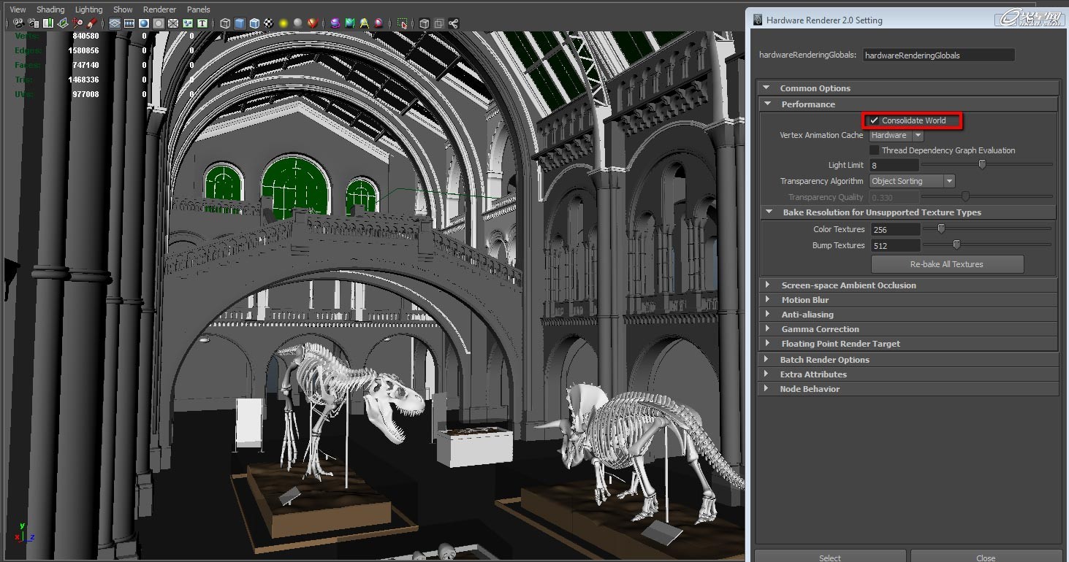Screen dimensions: 1069x562
Task: Open the Renderer menu
Action: pos(159,9)
